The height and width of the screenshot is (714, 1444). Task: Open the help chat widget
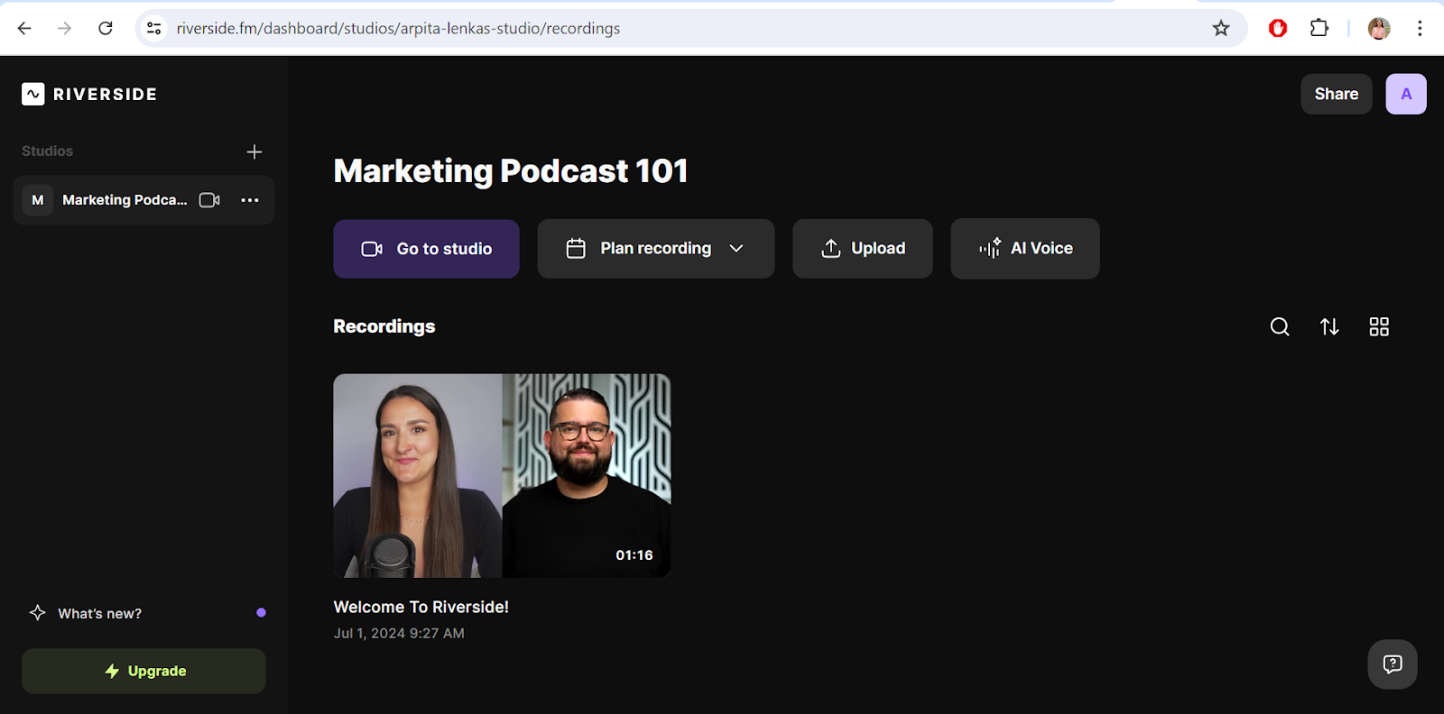tap(1393, 664)
